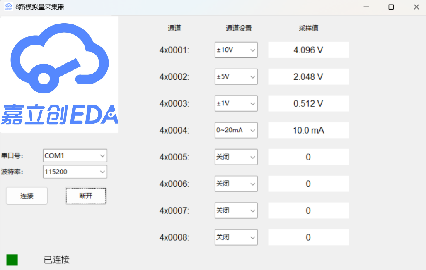Viewport: 426px width, 270px height.
Task: Click the 4x0007 sample value showing 0
Action: (x=308, y=210)
